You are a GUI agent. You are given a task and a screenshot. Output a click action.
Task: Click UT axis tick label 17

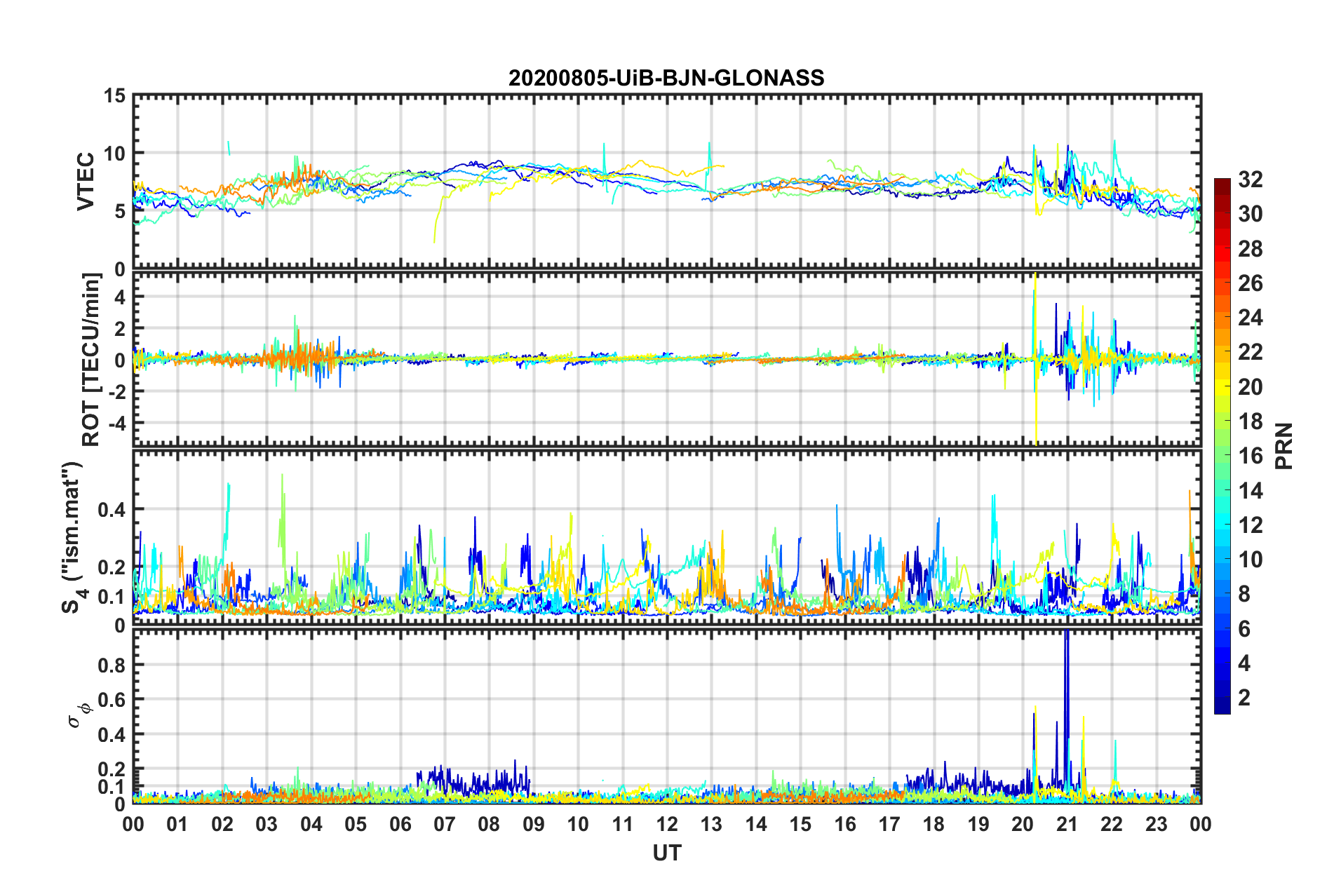[889, 825]
